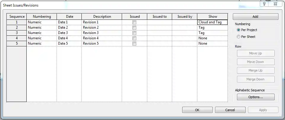Check the Issued box for Revision 1
The width and height of the screenshot is (285, 120).
pos(134,22)
